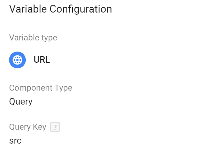This screenshot has width=208, height=153.
Task: Click the Variable type label
Action: coord(33,38)
